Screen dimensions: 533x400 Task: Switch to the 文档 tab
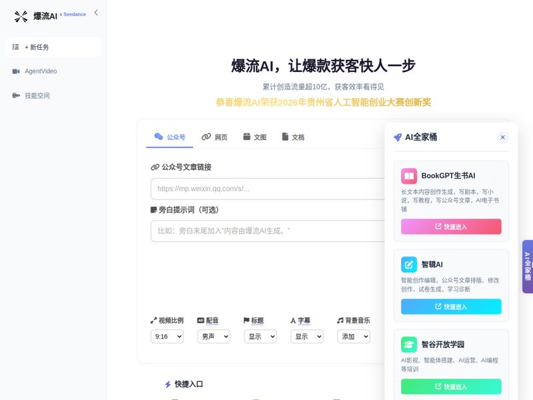[293, 137]
